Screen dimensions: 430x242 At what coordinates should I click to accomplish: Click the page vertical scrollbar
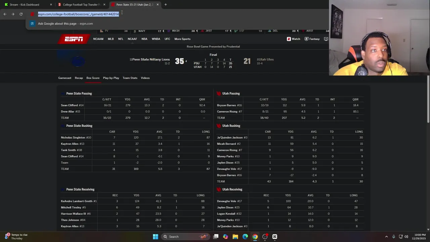428,99
